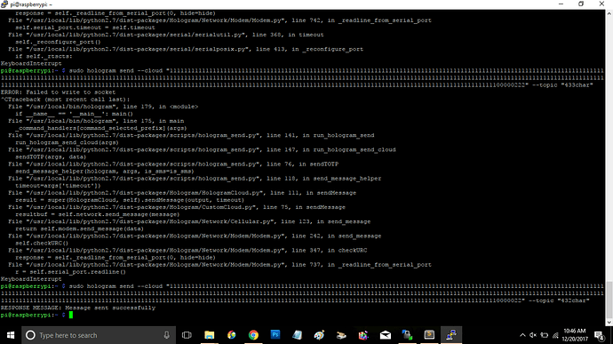The image size is (613, 344).
Task: Activate the microphone voice search icon
Action: click(166, 335)
